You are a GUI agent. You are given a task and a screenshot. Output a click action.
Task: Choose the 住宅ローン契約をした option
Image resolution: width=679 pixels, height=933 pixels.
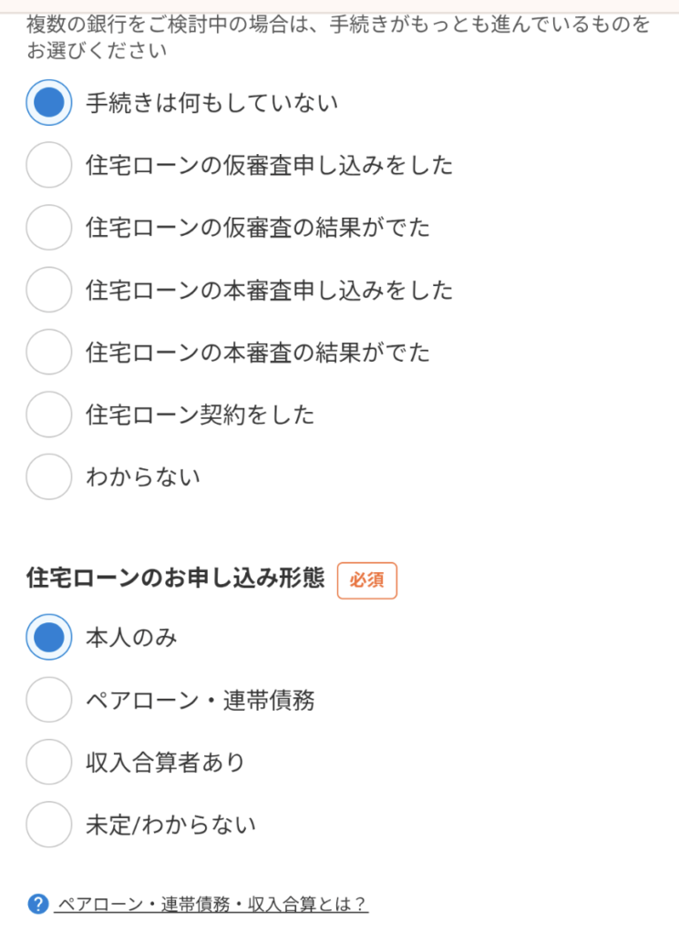(48, 415)
